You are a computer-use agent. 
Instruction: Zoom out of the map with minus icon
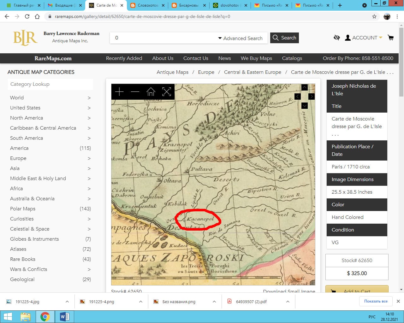[x=135, y=92]
